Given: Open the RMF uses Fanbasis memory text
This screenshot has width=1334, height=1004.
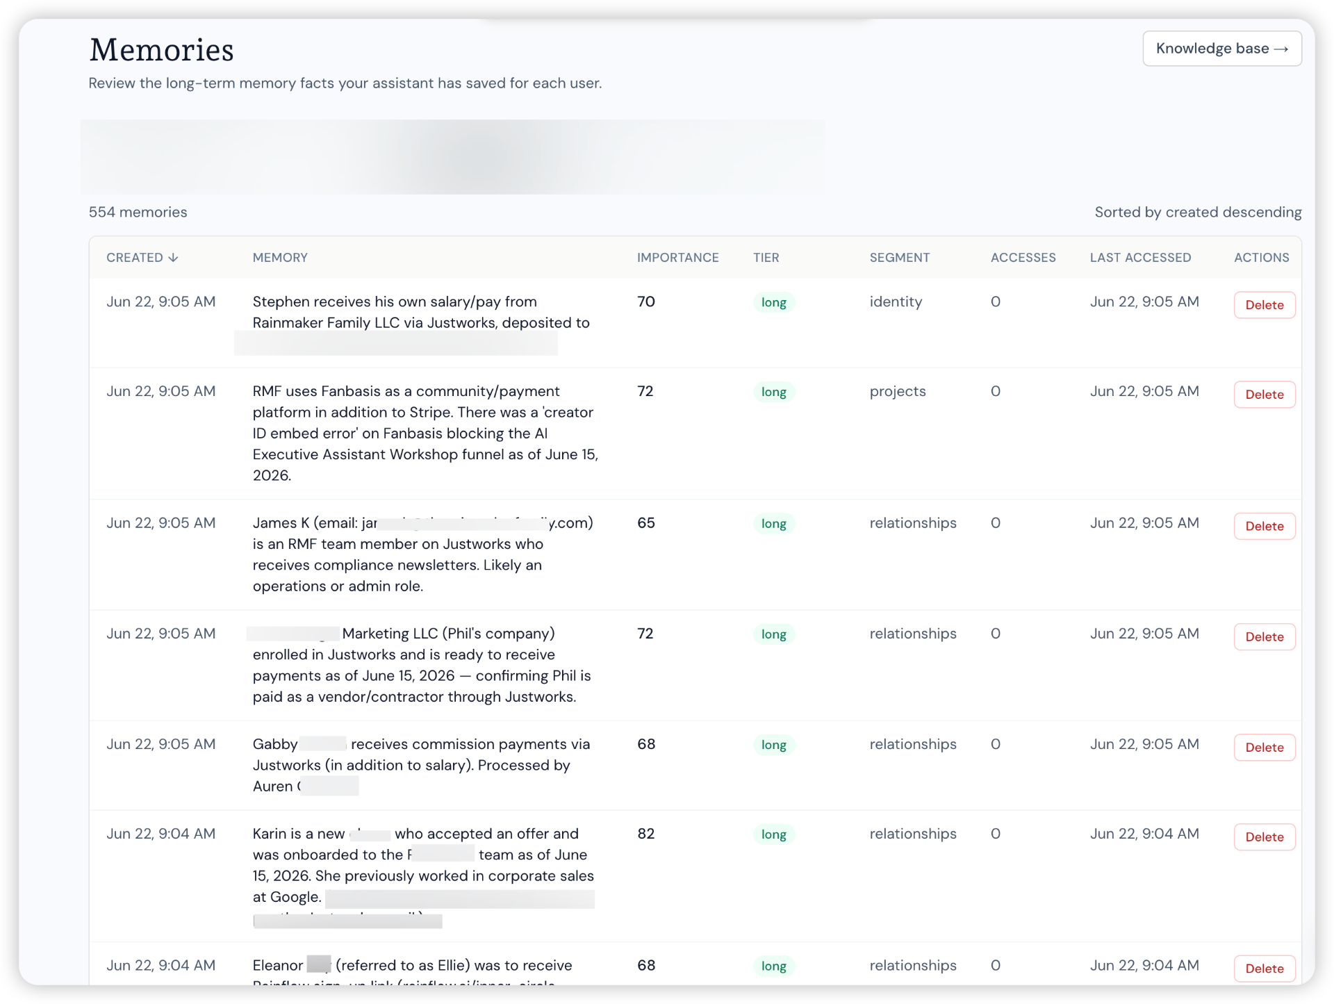Looking at the screenshot, I should [425, 433].
